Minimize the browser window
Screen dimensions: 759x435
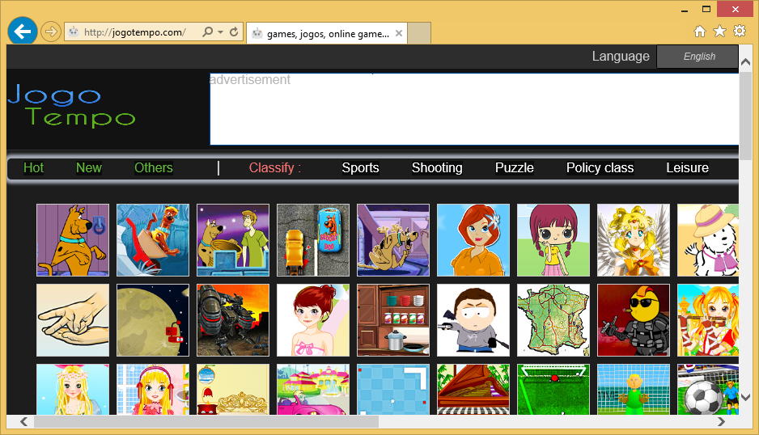click(x=685, y=10)
